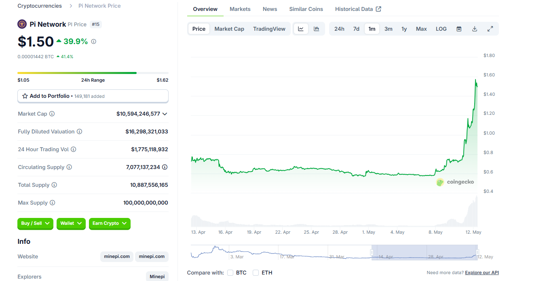
Task: Open the Max Supply info icon
Action: pyautogui.click(x=52, y=203)
